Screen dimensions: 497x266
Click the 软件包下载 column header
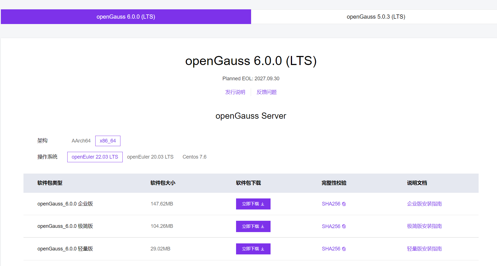tap(249, 183)
